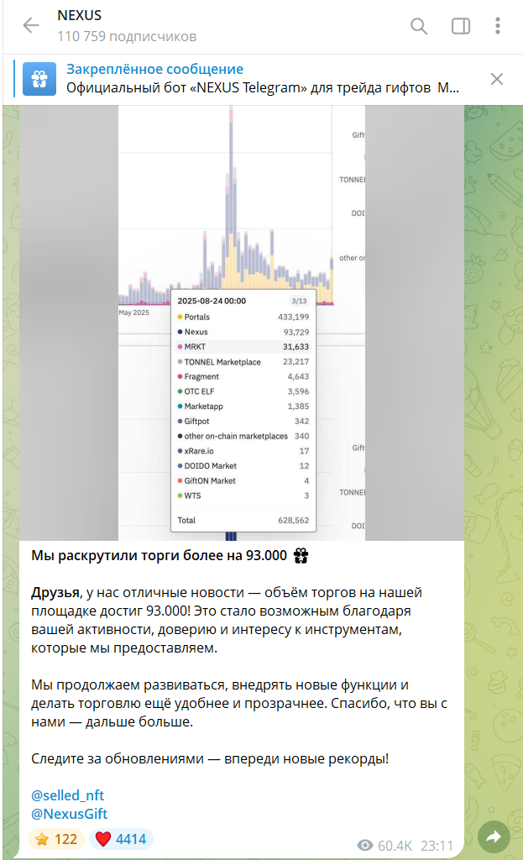Add the heart reaction with 4414

pyautogui.click(x=121, y=839)
